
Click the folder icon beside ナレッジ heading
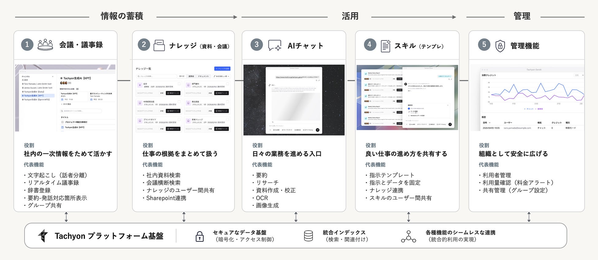pos(159,45)
